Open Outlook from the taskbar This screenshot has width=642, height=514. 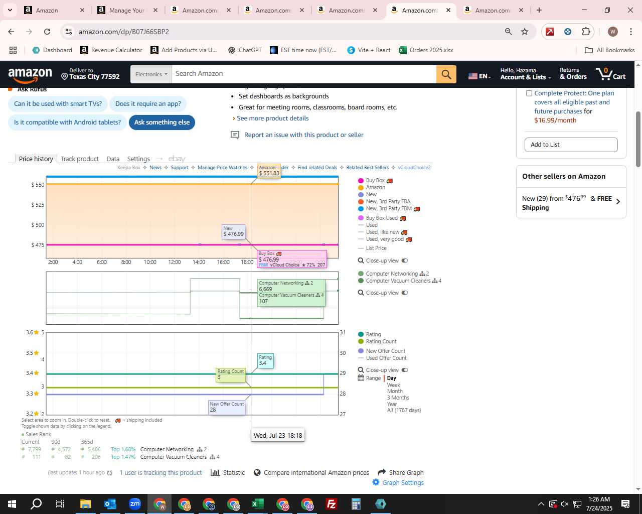click(x=110, y=504)
